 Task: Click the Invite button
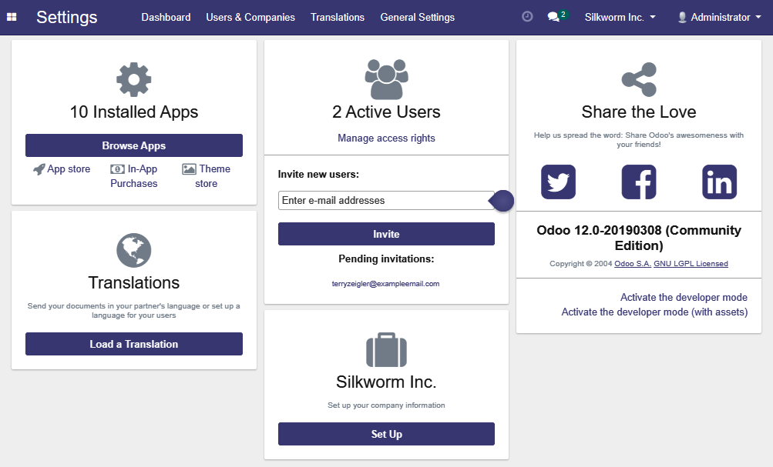(387, 234)
